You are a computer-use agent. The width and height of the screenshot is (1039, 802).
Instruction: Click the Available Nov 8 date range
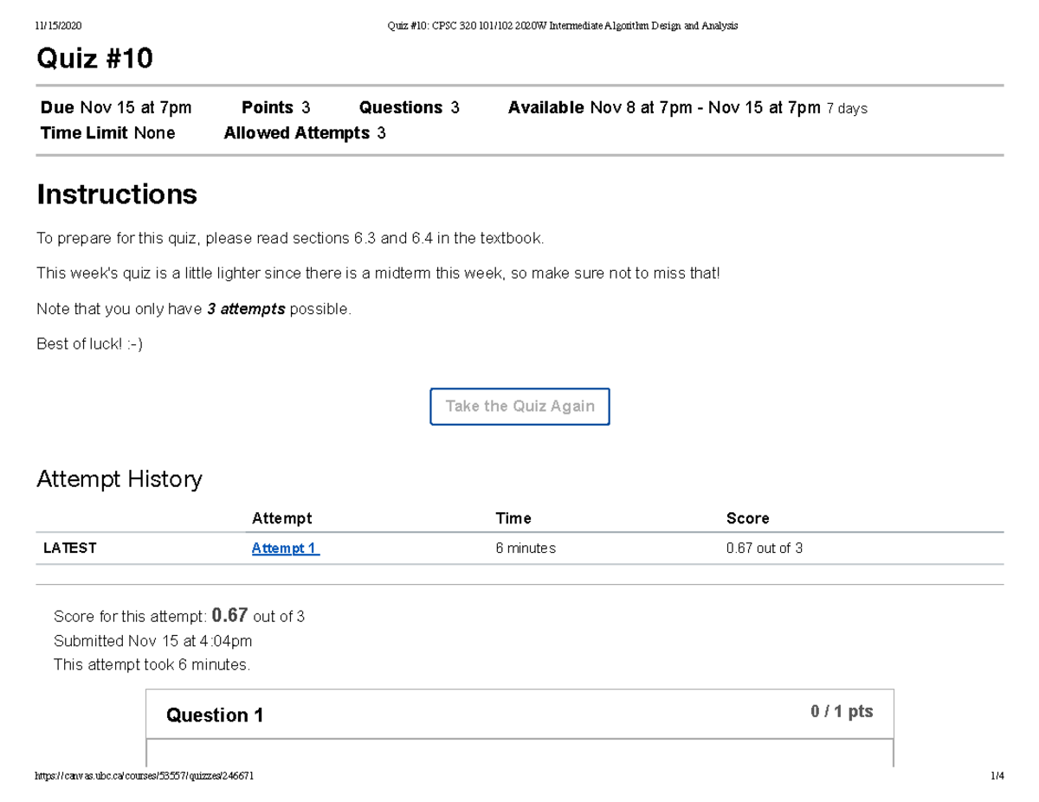pos(687,108)
